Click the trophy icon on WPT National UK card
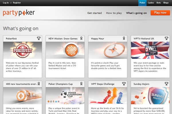 (166, 38)
